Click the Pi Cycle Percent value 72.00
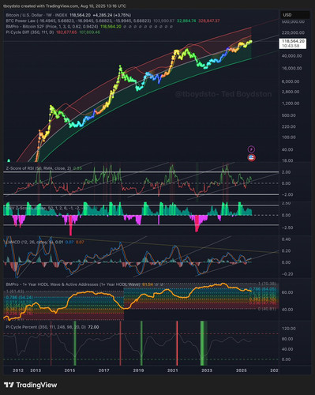The height and width of the screenshot is (395, 315). pos(93,327)
